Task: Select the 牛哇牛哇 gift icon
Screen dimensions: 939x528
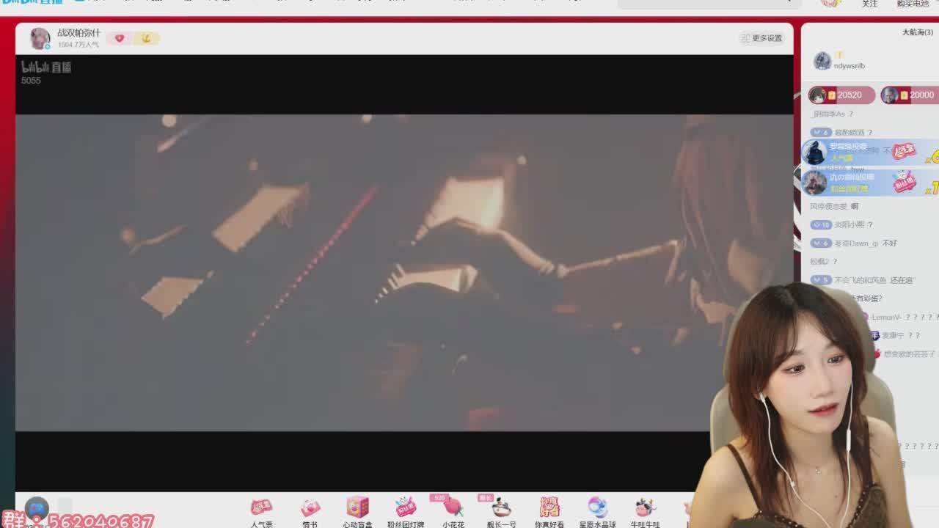Action: click(645, 507)
